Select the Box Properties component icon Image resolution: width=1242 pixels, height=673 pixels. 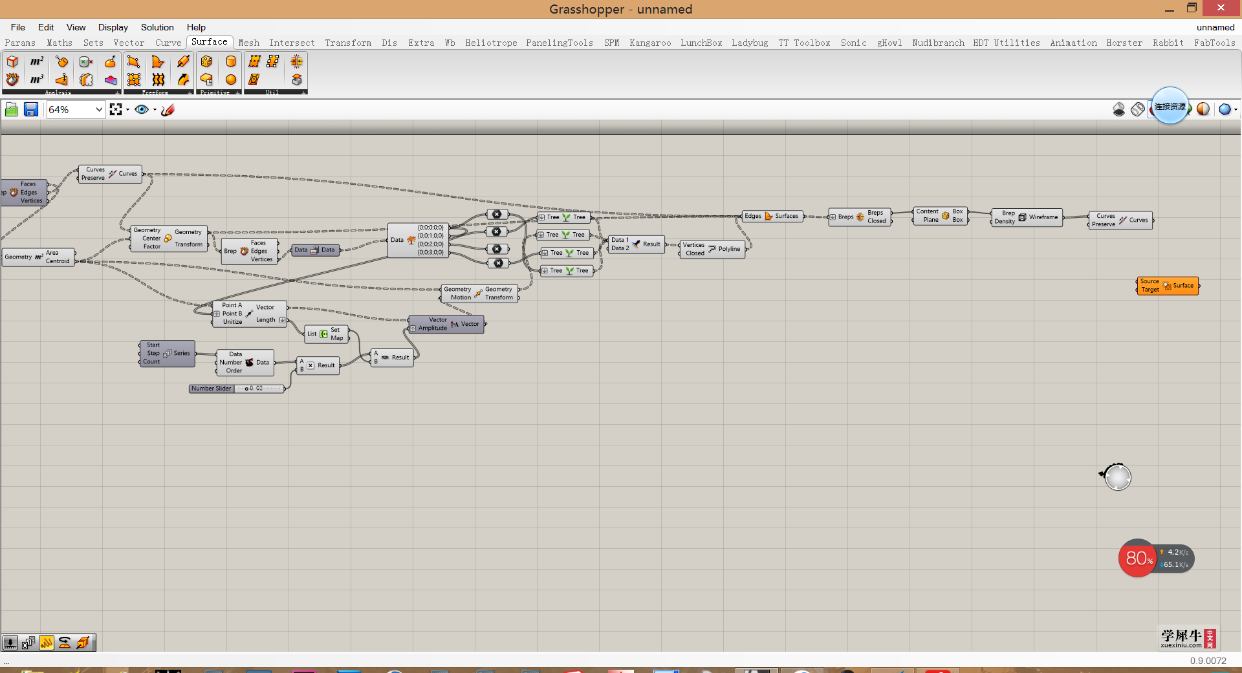click(x=12, y=62)
